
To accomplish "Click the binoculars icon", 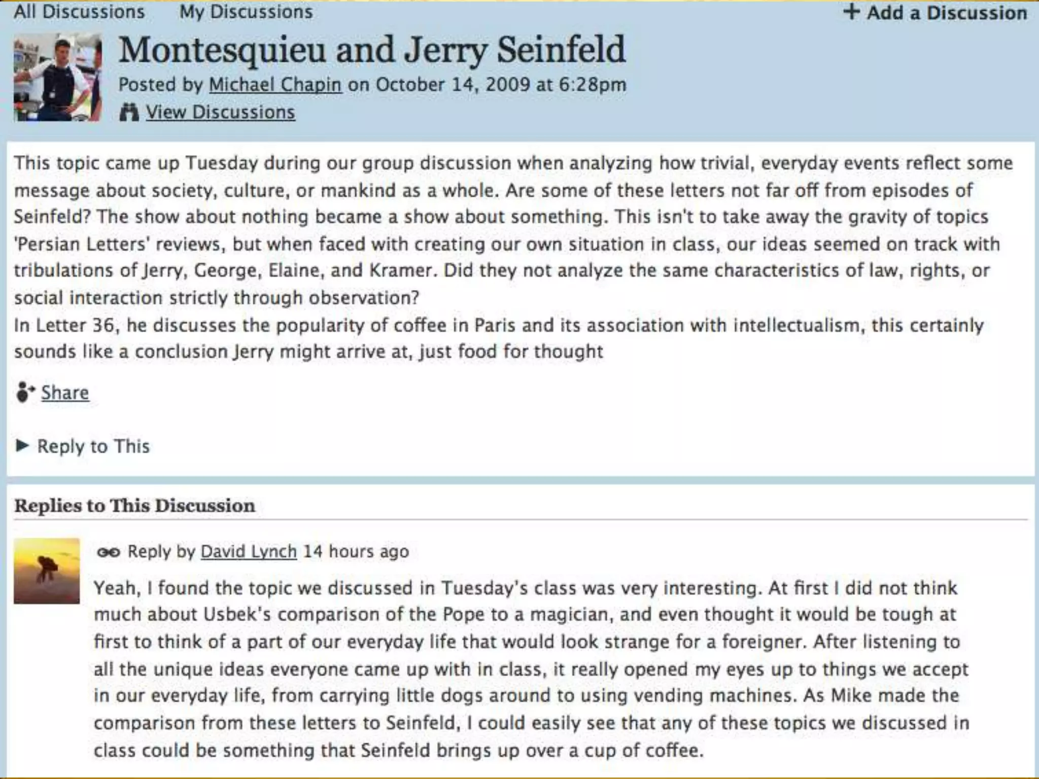I will point(129,112).
